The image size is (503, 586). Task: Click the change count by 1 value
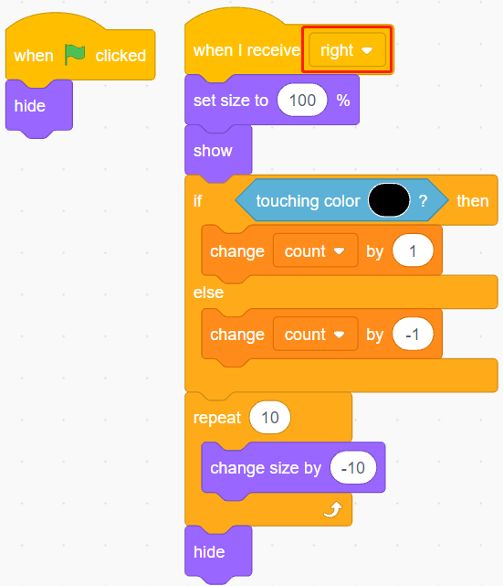click(x=413, y=251)
